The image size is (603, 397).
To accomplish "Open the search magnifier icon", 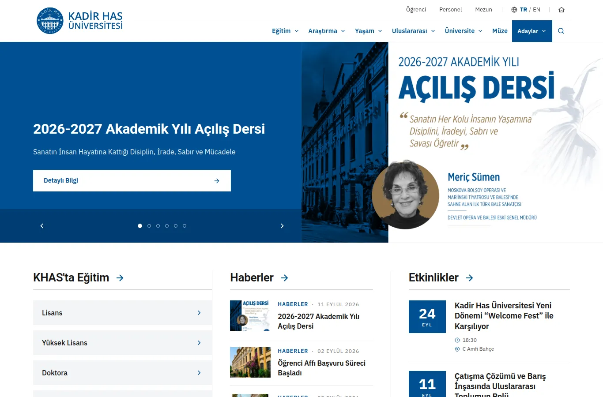I will coord(561,31).
